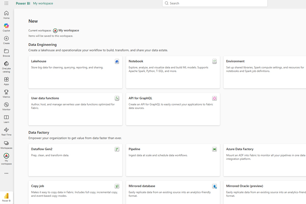Image resolution: width=306 pixels, height=204 pixels.
Task: Open the Learn book icon
Action: 6,119
